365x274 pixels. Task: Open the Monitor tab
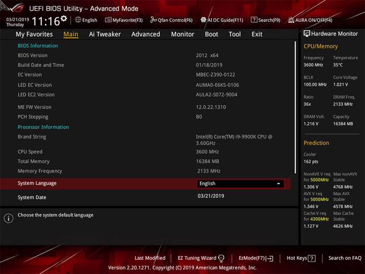point(182,35)
